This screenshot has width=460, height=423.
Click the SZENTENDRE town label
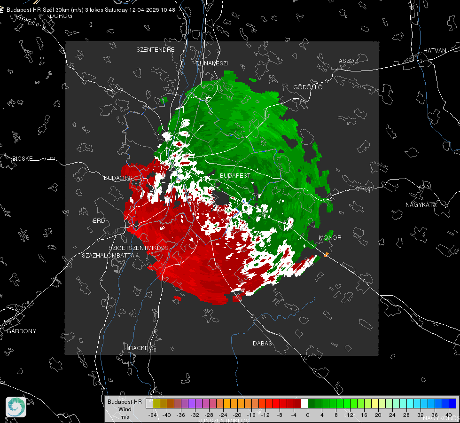156,50
